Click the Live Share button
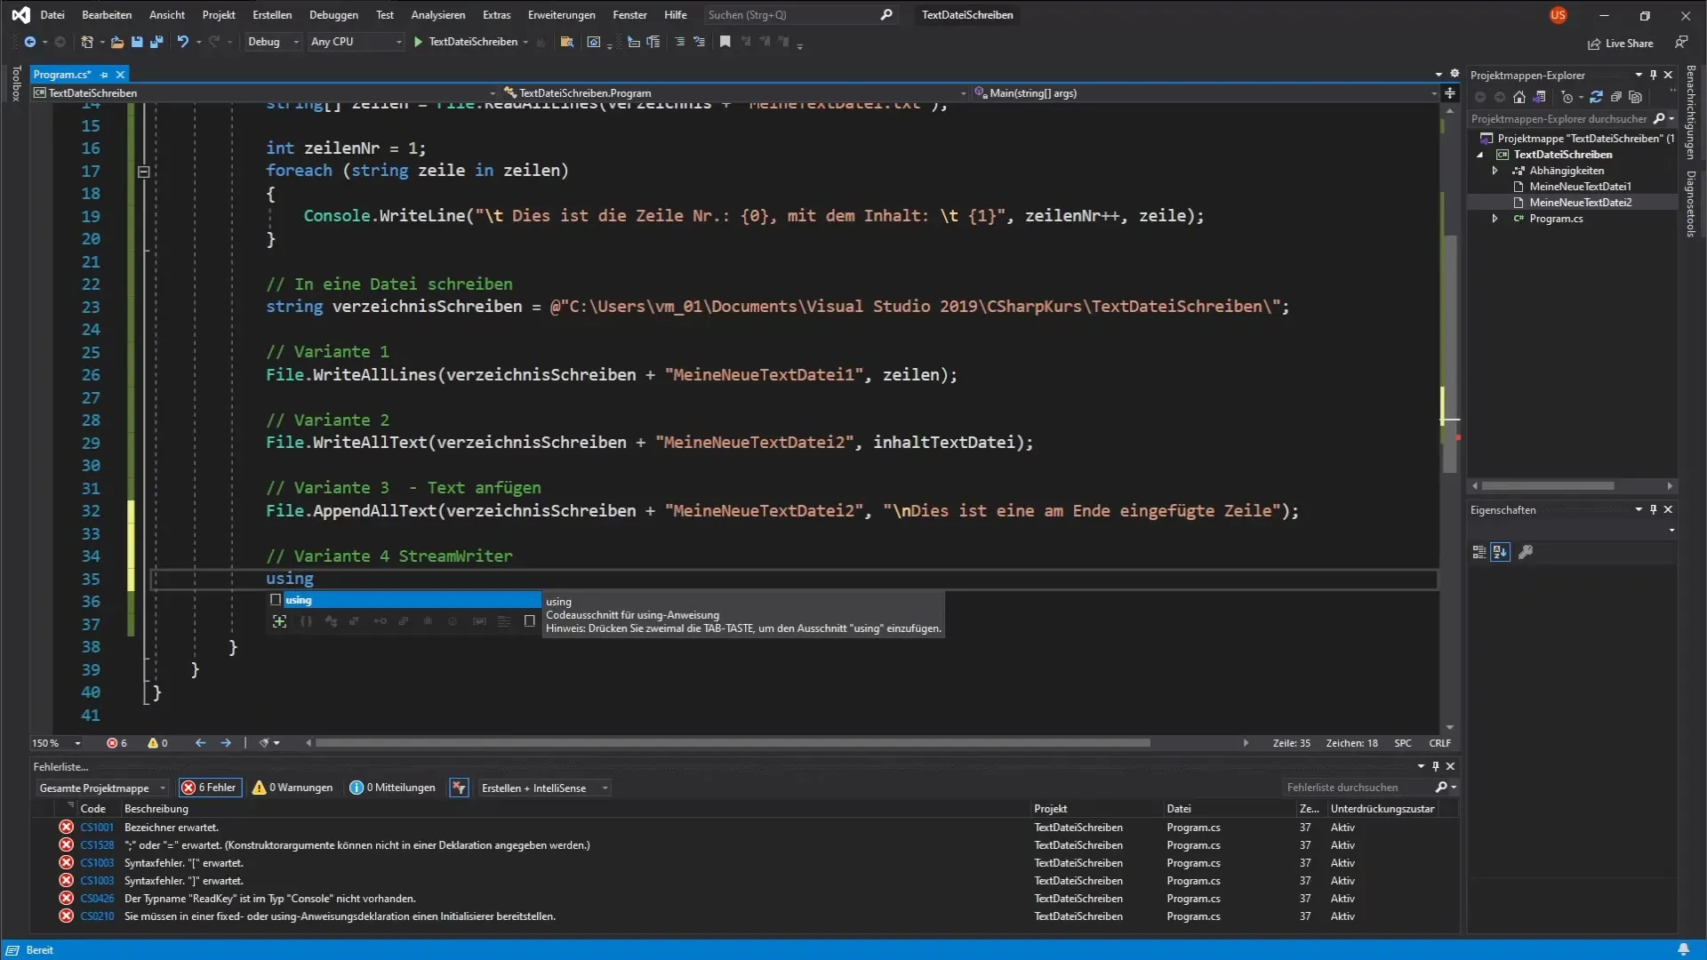 click(1621, 43)
